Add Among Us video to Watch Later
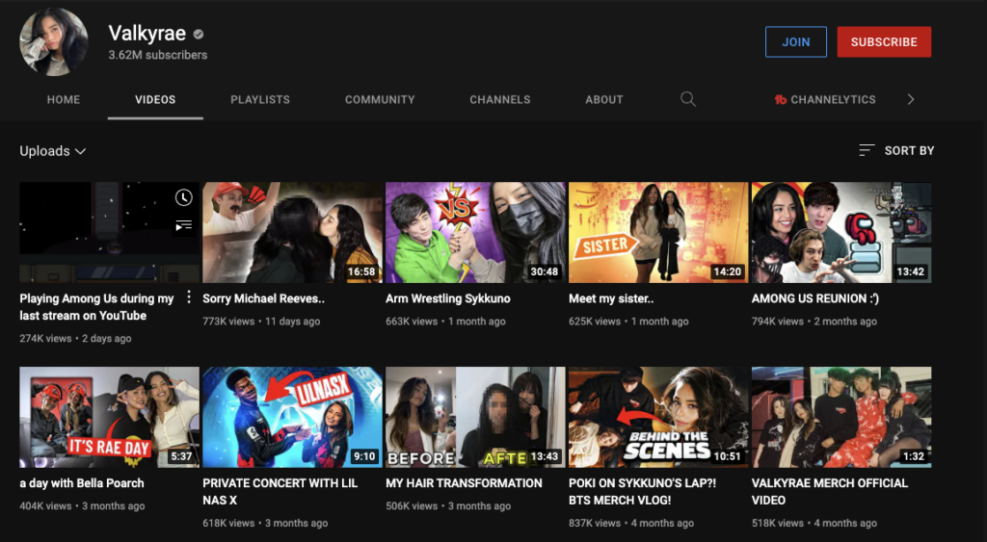Image resolution: width=987 pixels, height=542 pixels. tap(183, 197)
